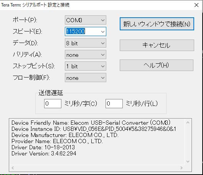
Task: Click the フロー制御(F): label
Action: pos(31,78)
